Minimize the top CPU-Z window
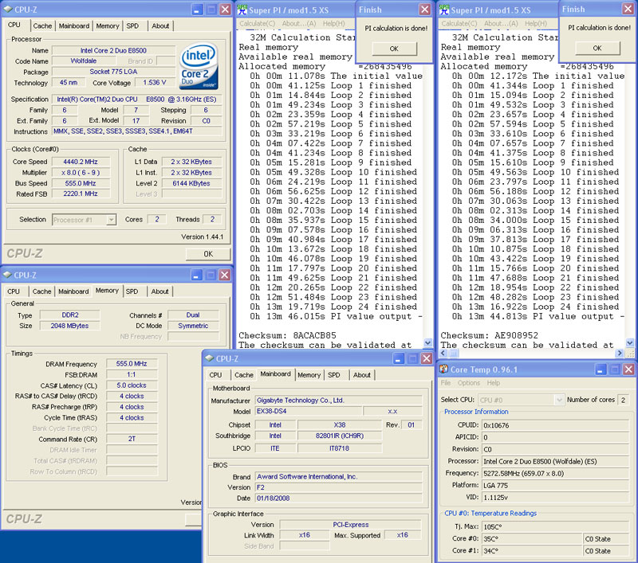This screenshot has width=638, height=563. click(197, 10)
